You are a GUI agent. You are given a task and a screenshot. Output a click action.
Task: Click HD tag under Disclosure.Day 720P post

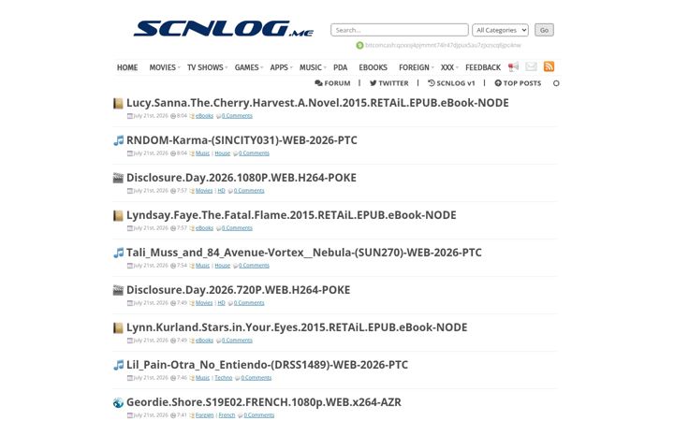click(x=221, y=303)
